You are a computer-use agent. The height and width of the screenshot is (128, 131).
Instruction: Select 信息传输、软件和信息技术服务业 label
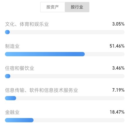point(41,90)
